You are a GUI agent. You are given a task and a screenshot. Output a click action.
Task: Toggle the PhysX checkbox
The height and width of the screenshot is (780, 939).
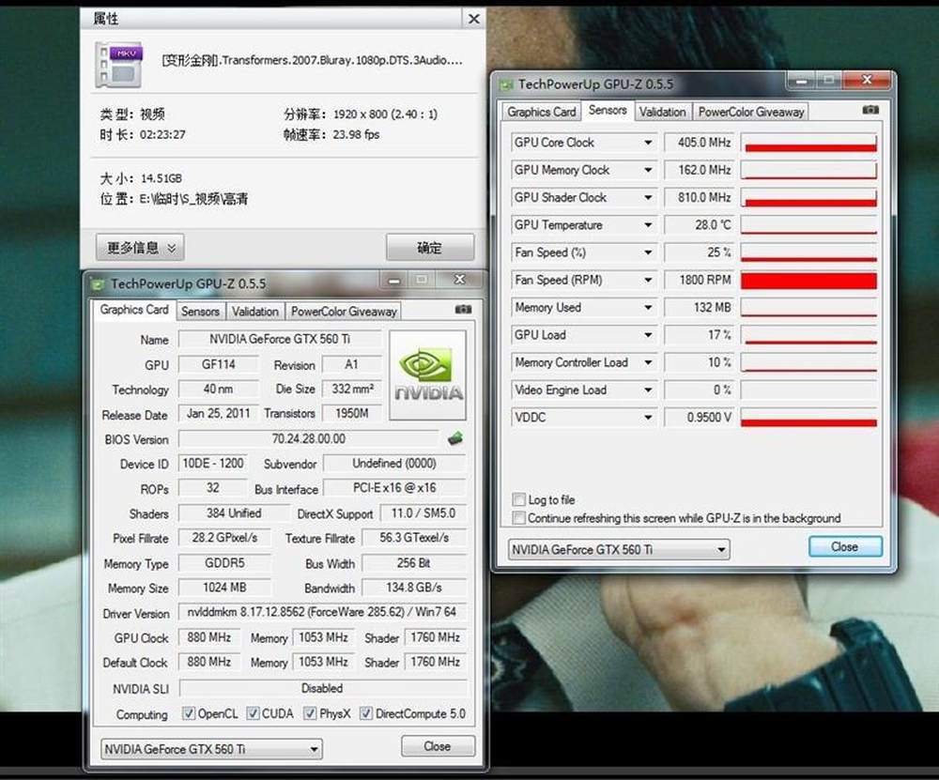310,713
